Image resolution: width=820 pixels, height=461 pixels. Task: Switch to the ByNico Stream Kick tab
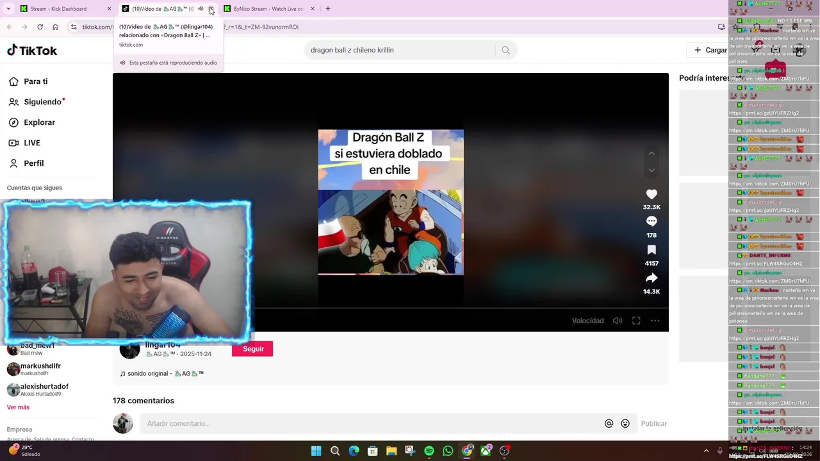[x=269, y=9]
